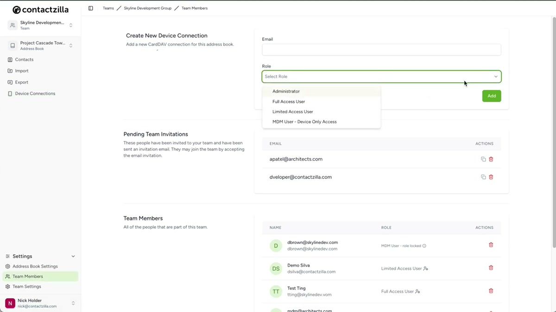Click inside the Email input field
This screenshot has width=556, height=312.
pyautogui.click(x=381, y=49)
